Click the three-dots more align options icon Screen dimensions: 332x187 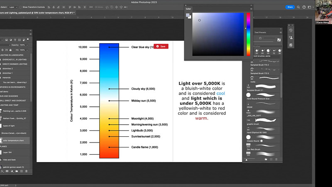(91, 7)
